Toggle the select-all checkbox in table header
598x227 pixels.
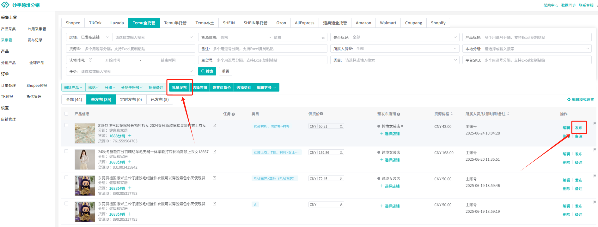coord(66,114)
